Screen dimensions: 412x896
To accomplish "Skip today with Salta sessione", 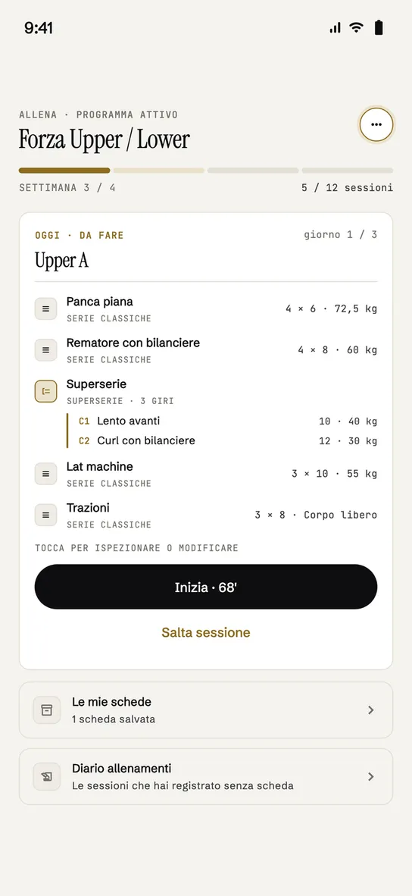I will coord(206,632).
